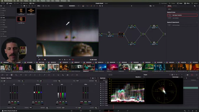Toggle the Effects panel
Viewport: 199px width, 112px height.
(187, 3)
